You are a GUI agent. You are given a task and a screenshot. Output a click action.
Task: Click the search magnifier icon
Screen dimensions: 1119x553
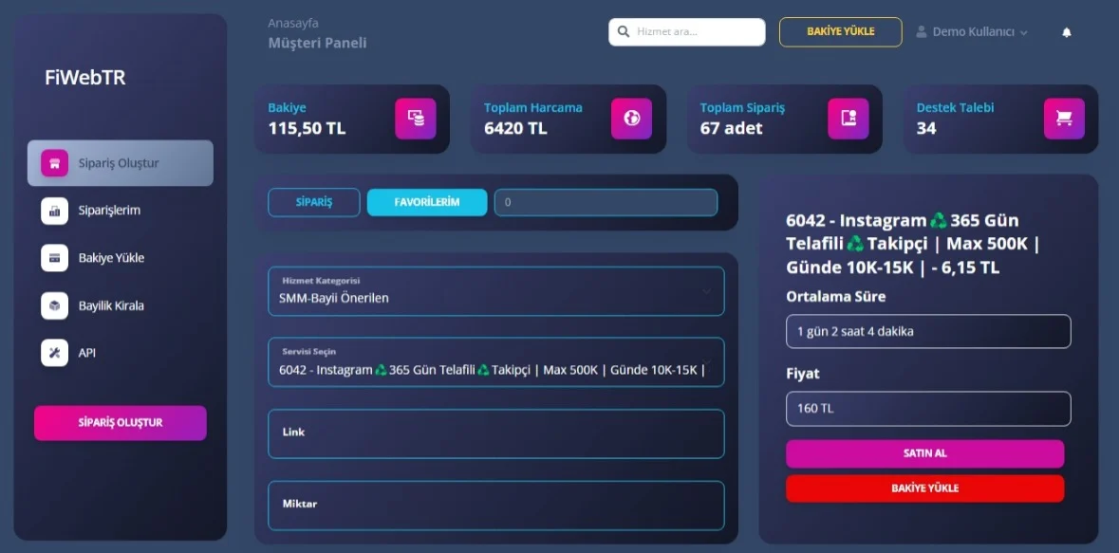(623, 31)
